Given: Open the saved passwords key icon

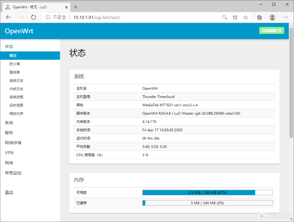Looking at the screenshot, I should click(225, 17).
